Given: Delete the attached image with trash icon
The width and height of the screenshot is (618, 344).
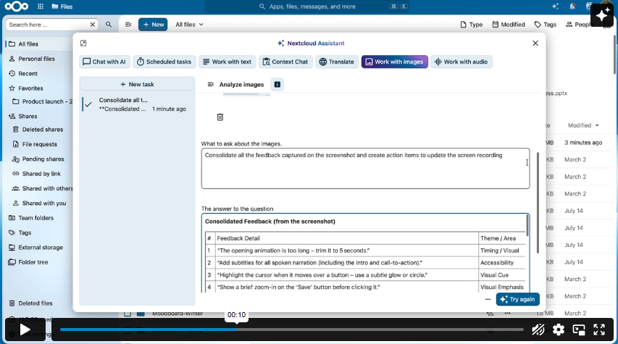Looking at the screenshot, I should [220, 117].
